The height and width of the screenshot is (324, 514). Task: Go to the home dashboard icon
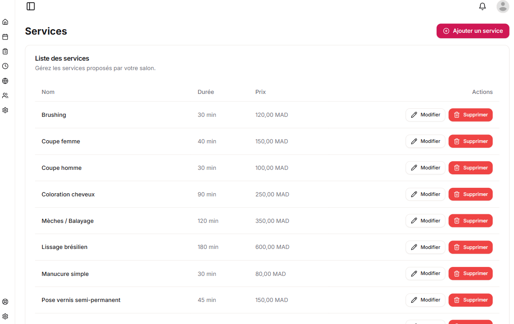(x=5, y=22)
